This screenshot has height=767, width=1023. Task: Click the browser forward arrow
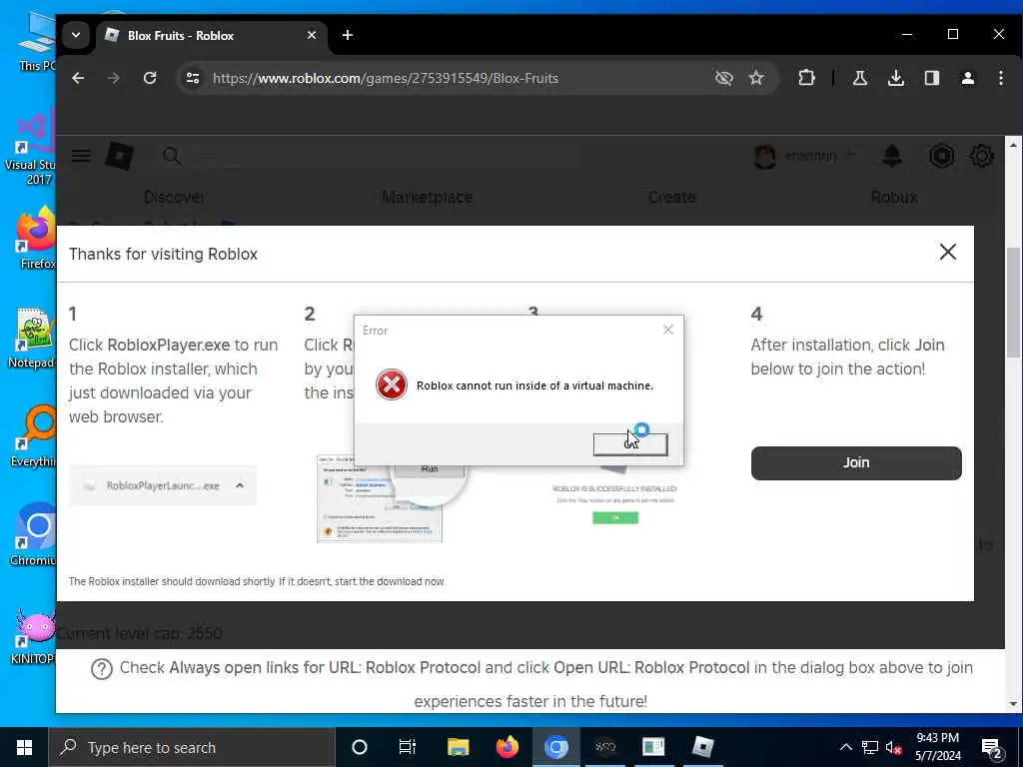(114, 78)
